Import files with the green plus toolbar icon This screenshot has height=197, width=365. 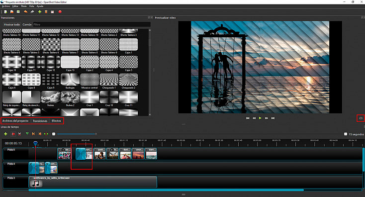(40, 11)
